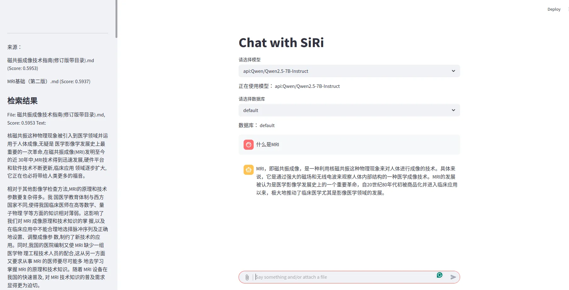This screenshot has height=290, width=569.
Task: Select the "MRI基础（第二版）.md" source entry
Action: coord(49,82)
